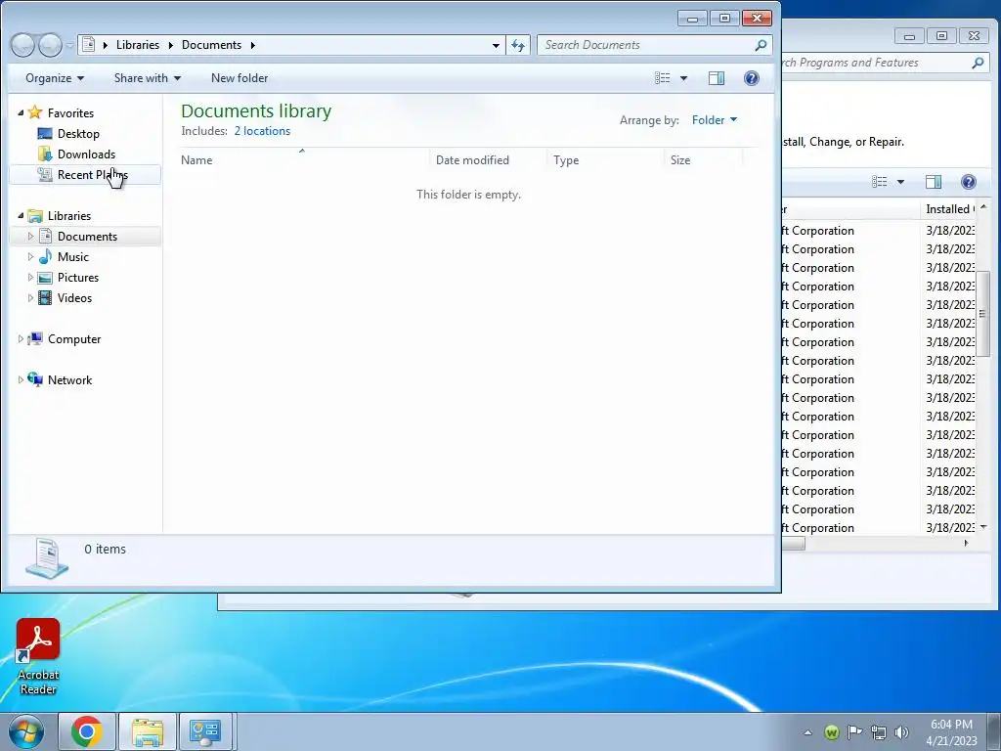This screenshot has width=1001, height=751.
Task: Click the Network icon in navigation pane
Action: pos(35,379)
